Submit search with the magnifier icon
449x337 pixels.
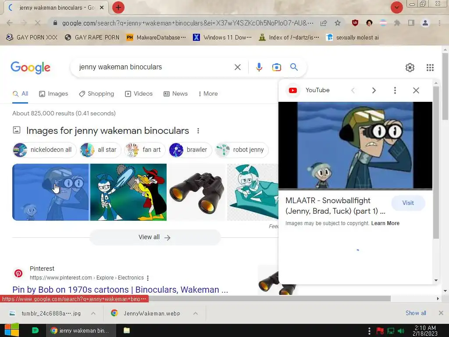[x=294, y=67]
